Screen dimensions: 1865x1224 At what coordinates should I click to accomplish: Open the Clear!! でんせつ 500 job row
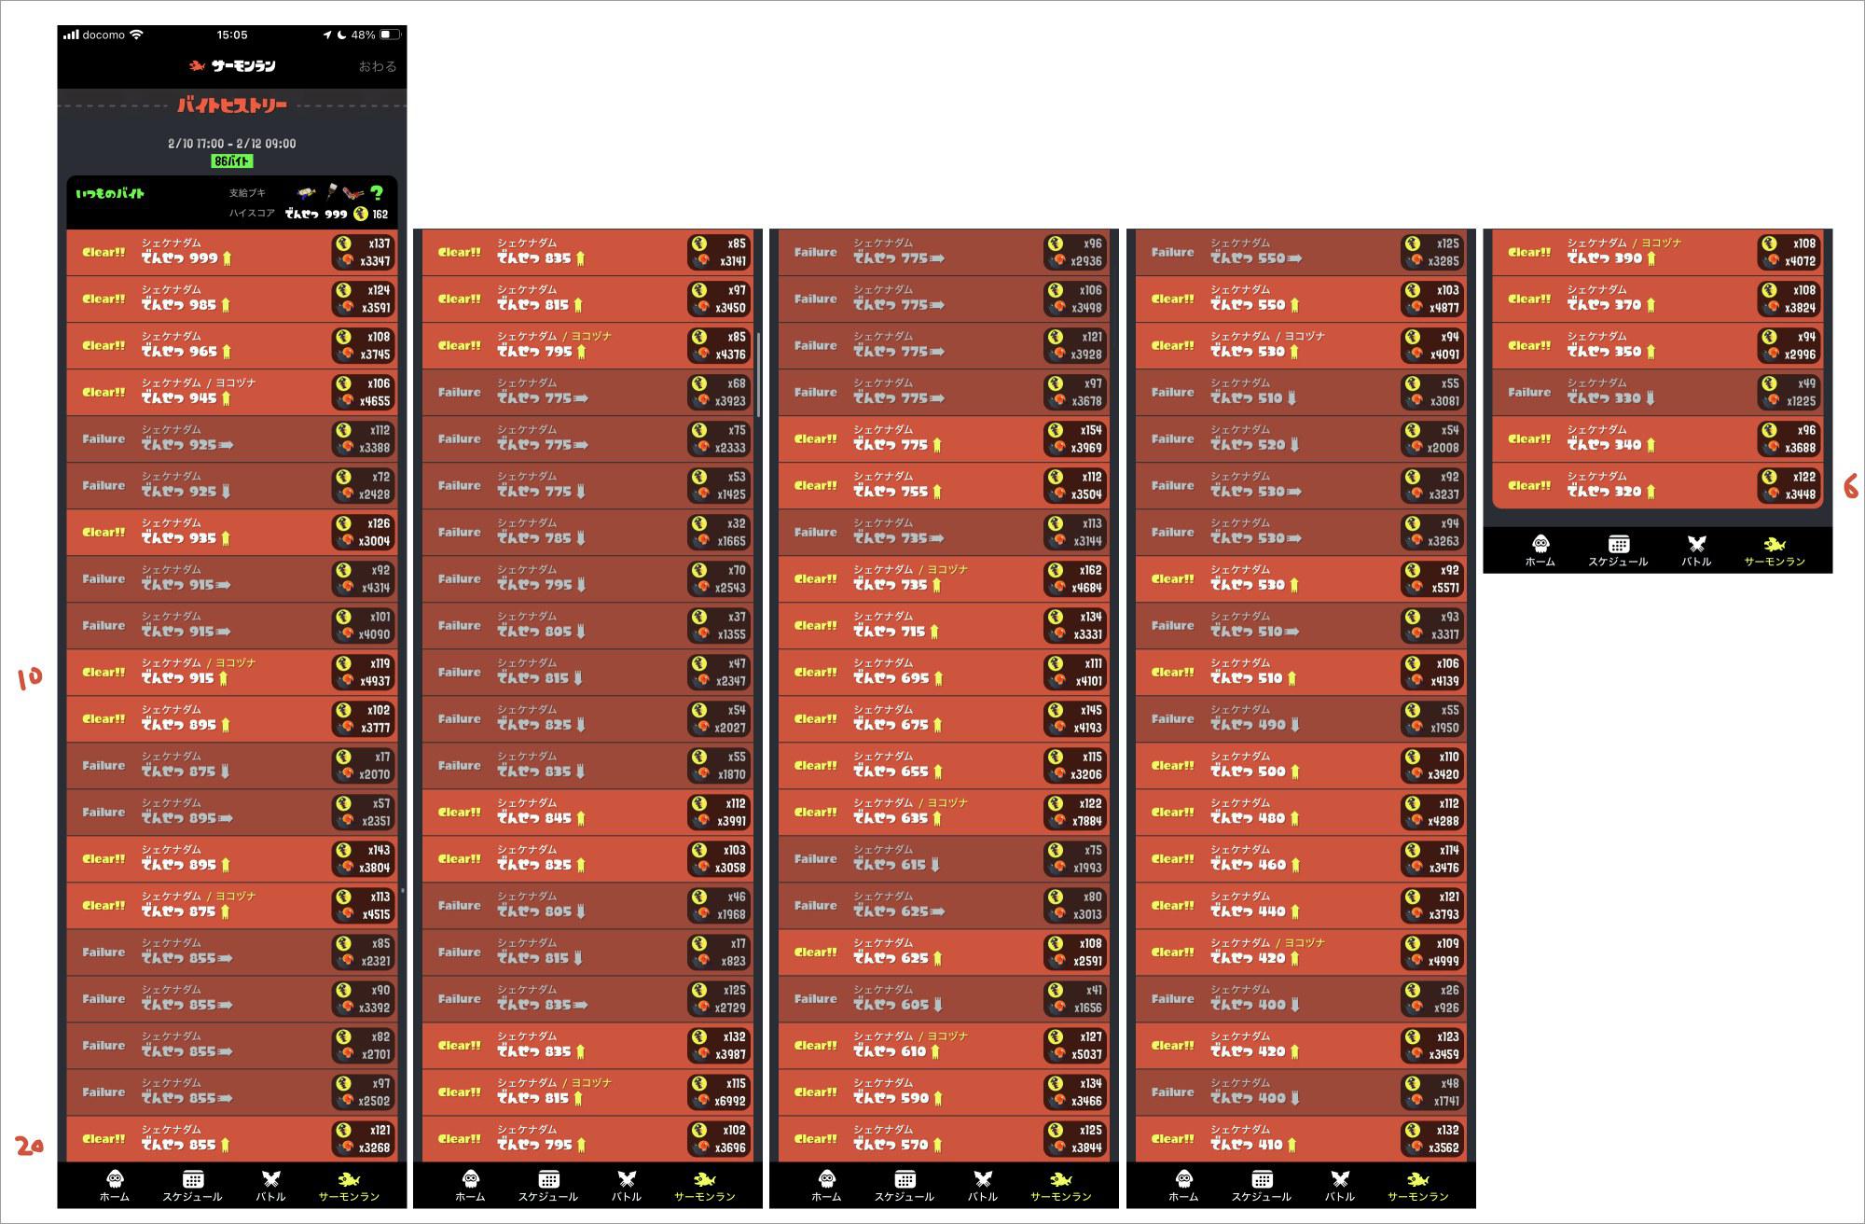click(x=1301, y=765)
